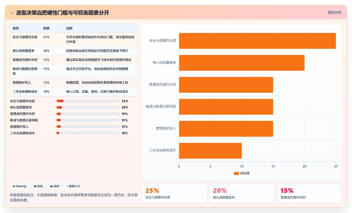Screen dimensions: 352x213
Task: Click the chart y-axis label 核心流程覆盖率
Action: pyautogui.click(x=165, y=62)
